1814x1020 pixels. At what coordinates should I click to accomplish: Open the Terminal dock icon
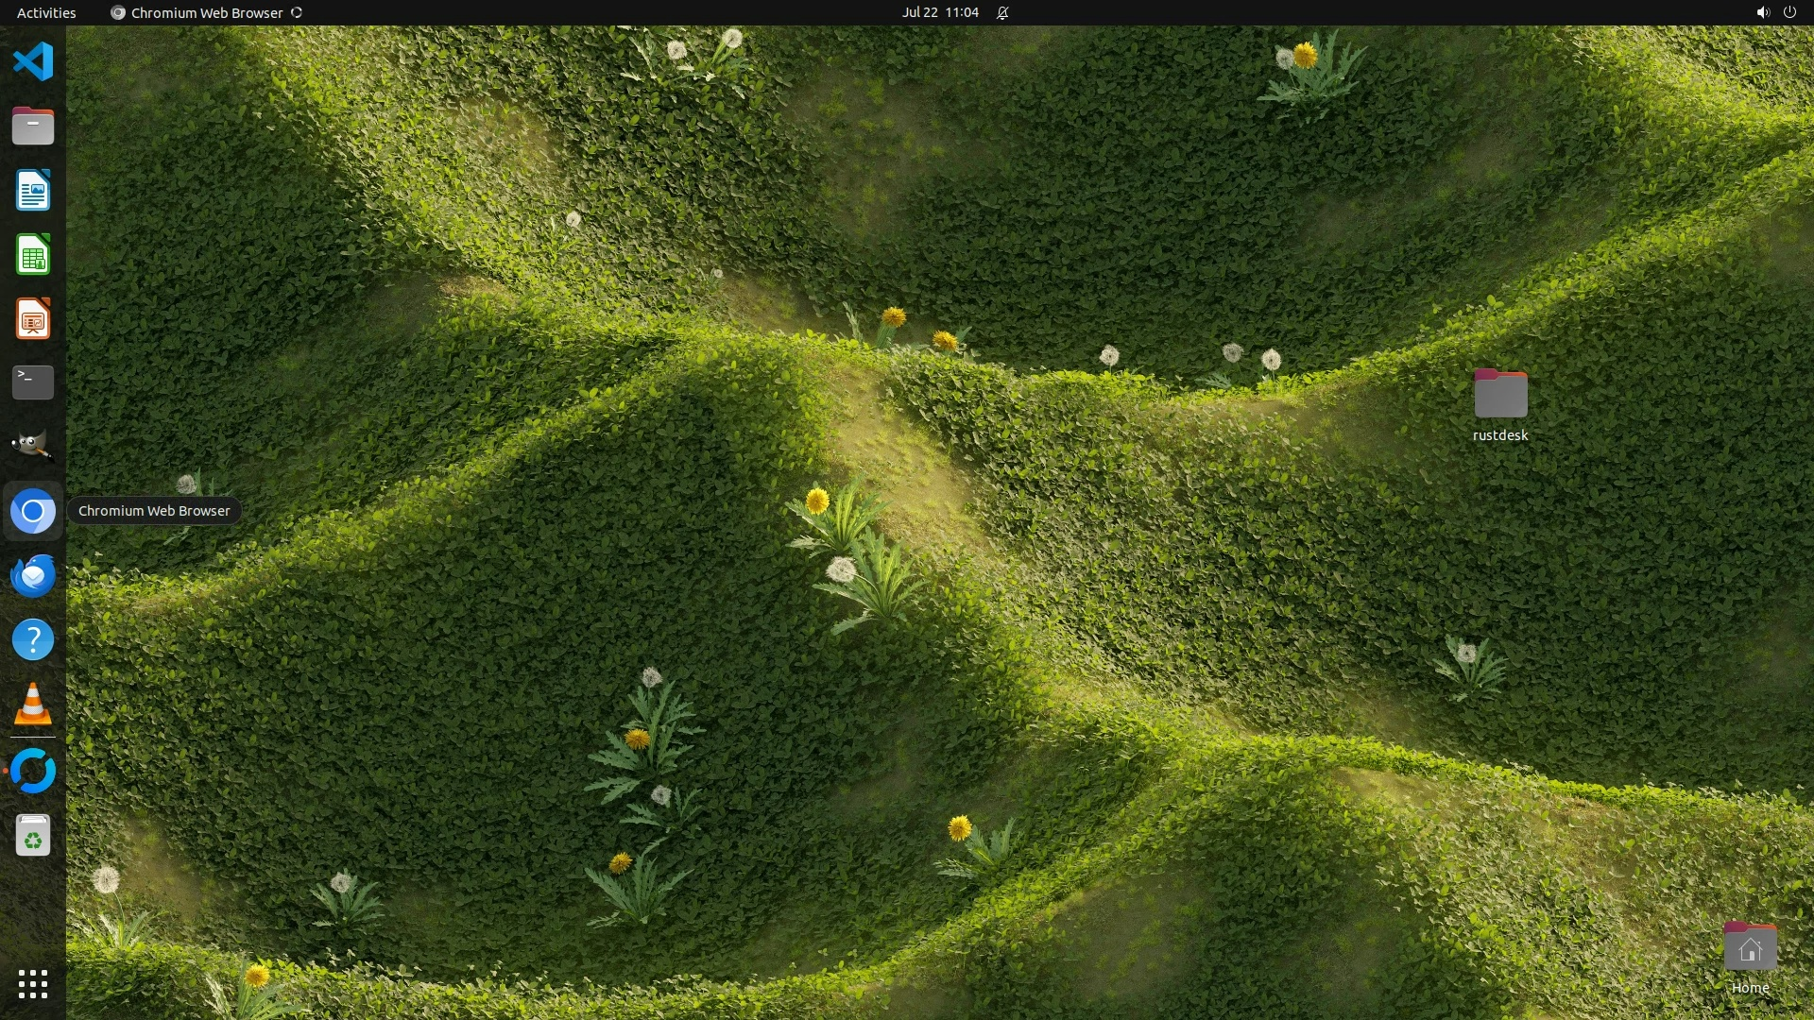pos(33,382)
